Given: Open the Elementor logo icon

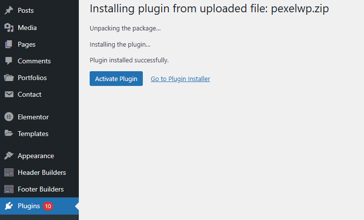Looking at the screenshot, I should pos(9,117).
